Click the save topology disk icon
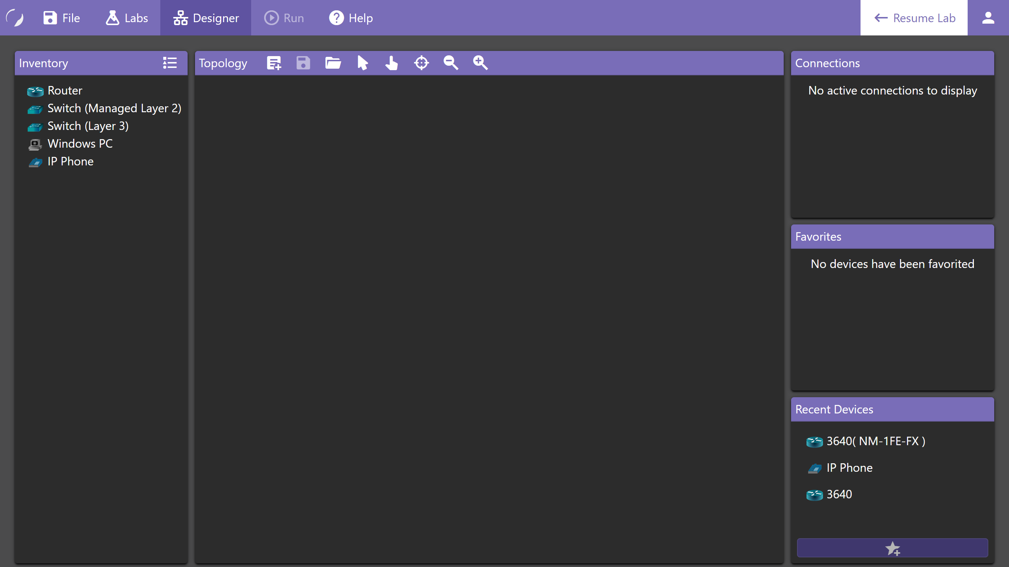The width and height of the screenshot is (1009, 567). (303, 63)
